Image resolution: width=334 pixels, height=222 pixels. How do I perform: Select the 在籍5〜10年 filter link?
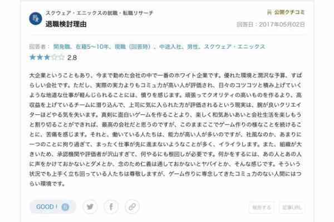(92, 47)
